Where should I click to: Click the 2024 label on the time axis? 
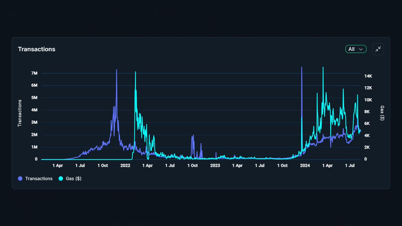tap(305, 165)
